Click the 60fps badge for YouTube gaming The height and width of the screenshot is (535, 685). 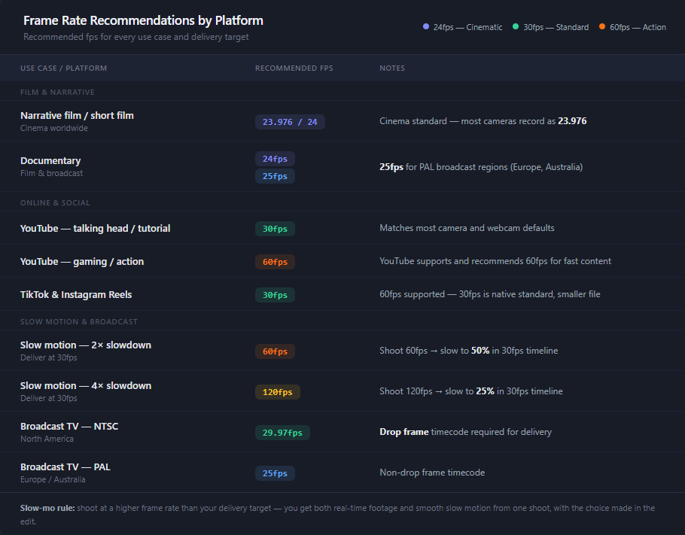click(x=275, y=262)
